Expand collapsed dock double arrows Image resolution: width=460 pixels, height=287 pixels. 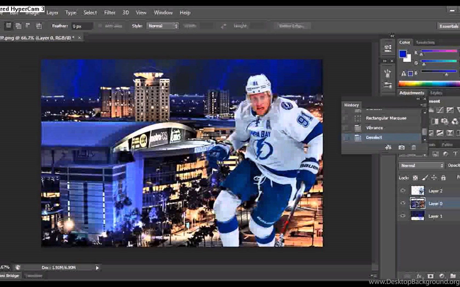392,36
